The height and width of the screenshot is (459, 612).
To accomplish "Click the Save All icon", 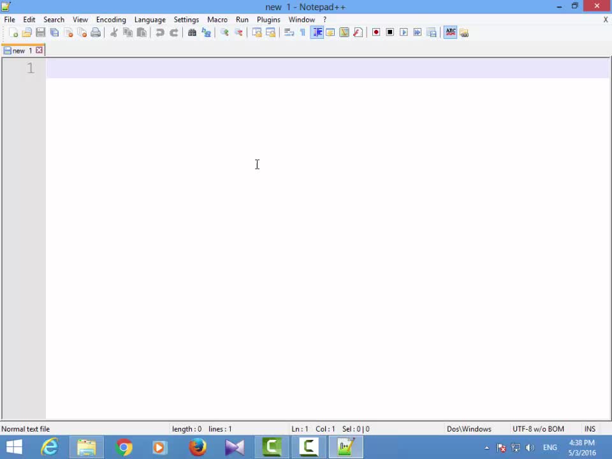I will [x=55, y=33].
